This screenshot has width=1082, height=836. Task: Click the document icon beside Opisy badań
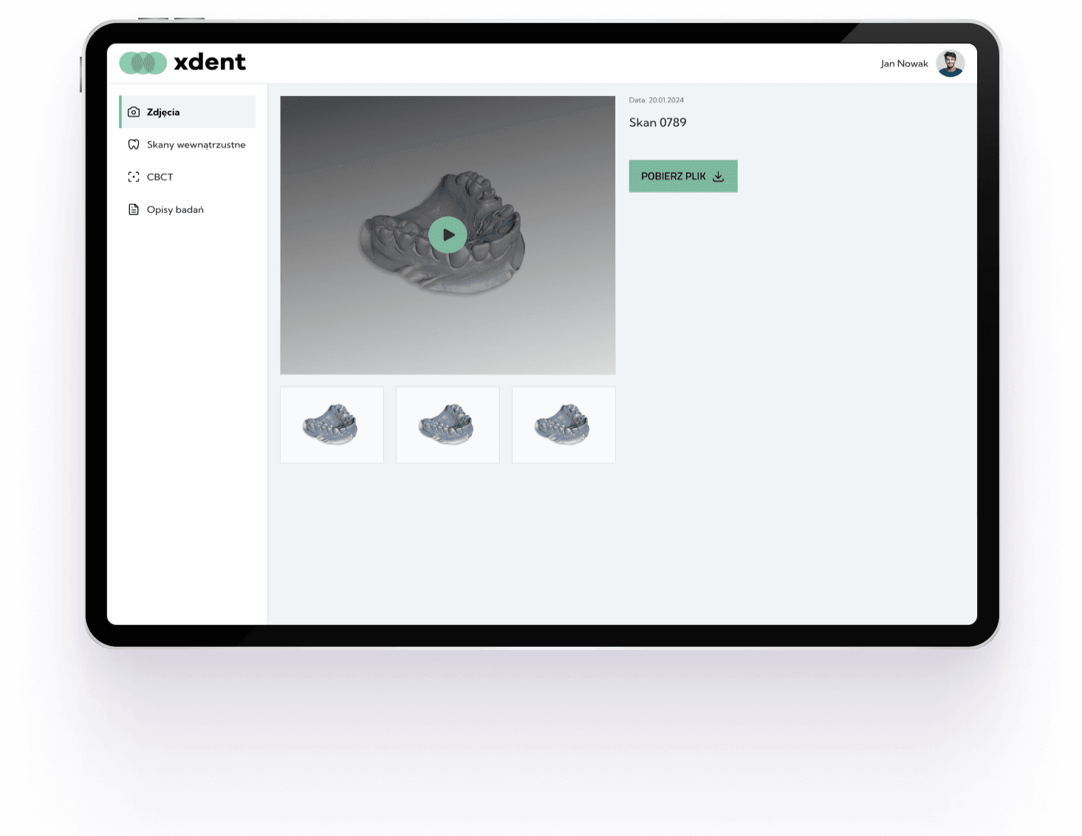pyautogui.click(x=134, y=210)
